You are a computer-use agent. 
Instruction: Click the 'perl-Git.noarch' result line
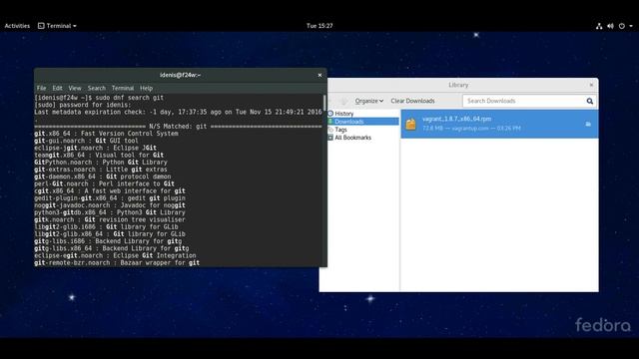(x=104, y=183)
